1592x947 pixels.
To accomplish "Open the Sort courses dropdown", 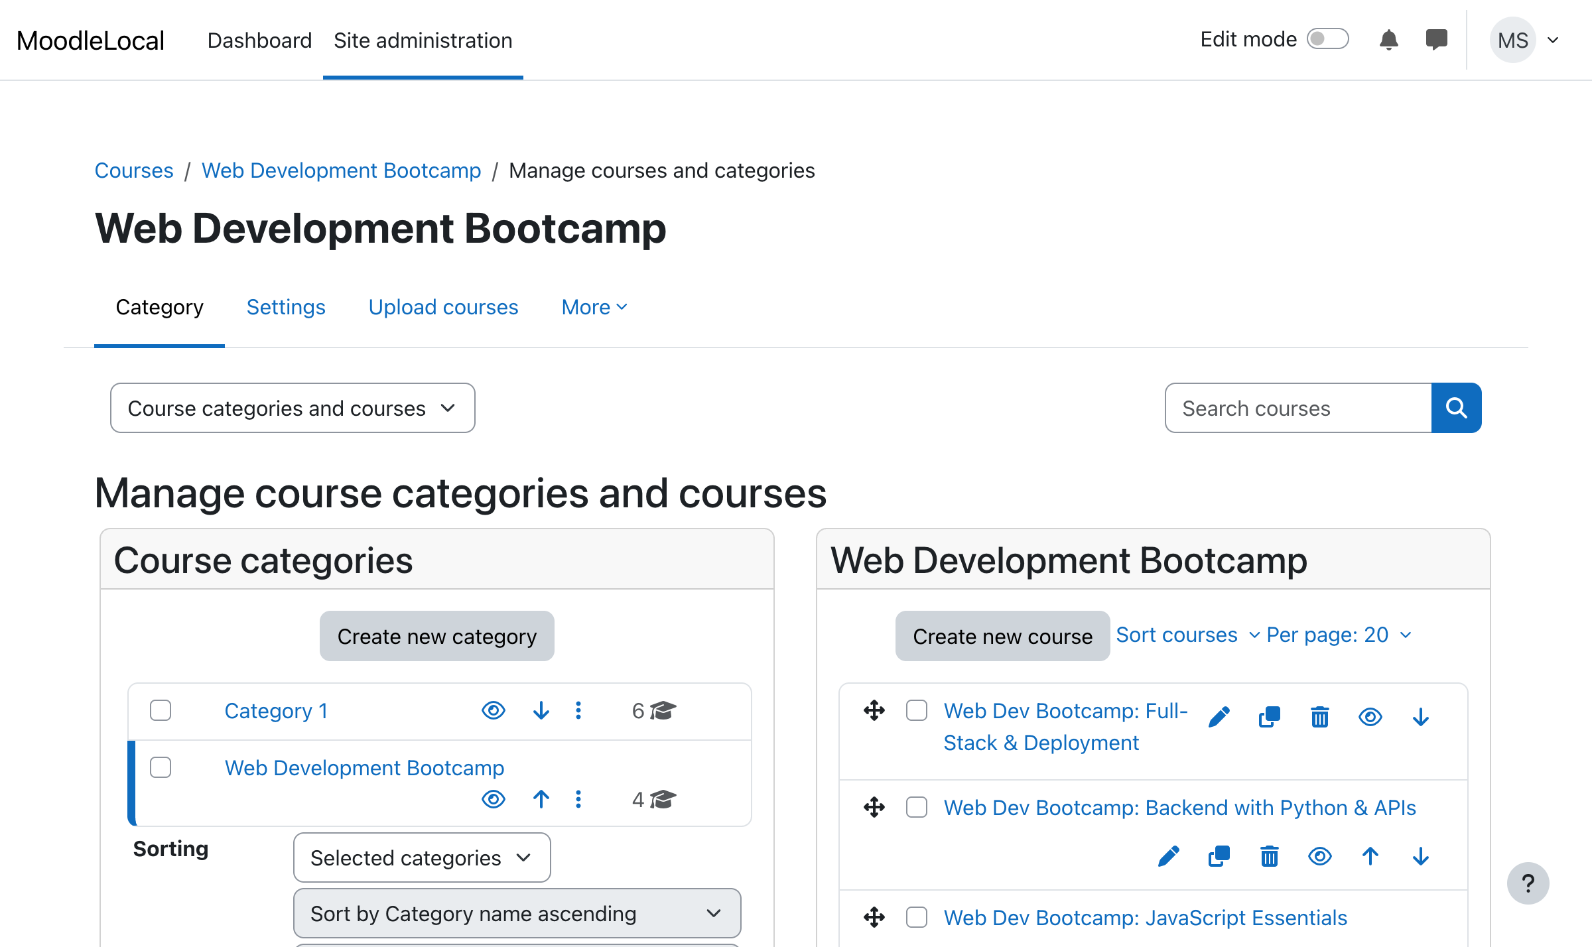I will 1187,635.
